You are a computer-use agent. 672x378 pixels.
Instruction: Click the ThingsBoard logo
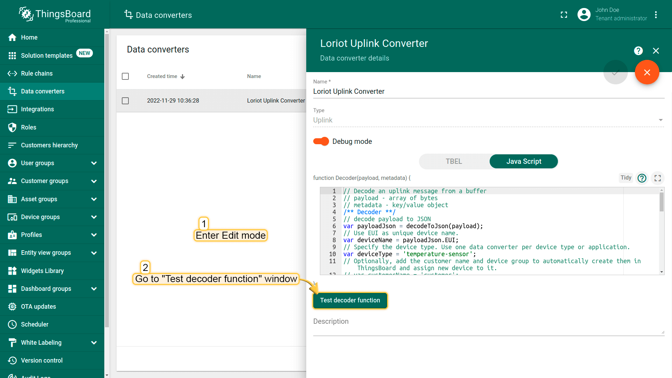55,14
